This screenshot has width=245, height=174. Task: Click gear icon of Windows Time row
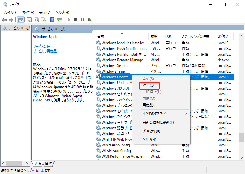click(x=98, y=71)
